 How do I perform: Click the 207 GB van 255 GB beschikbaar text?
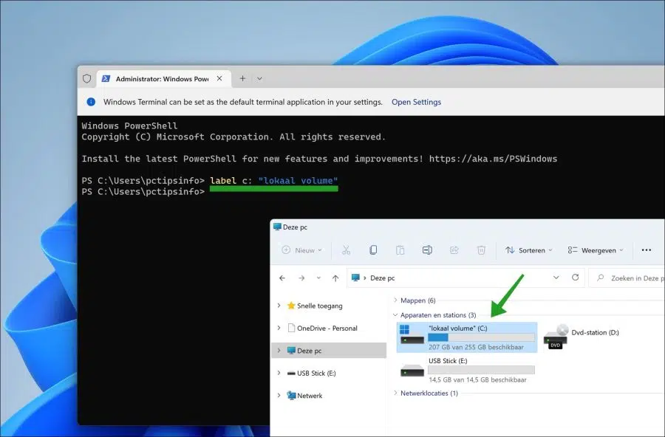[476, 347]
